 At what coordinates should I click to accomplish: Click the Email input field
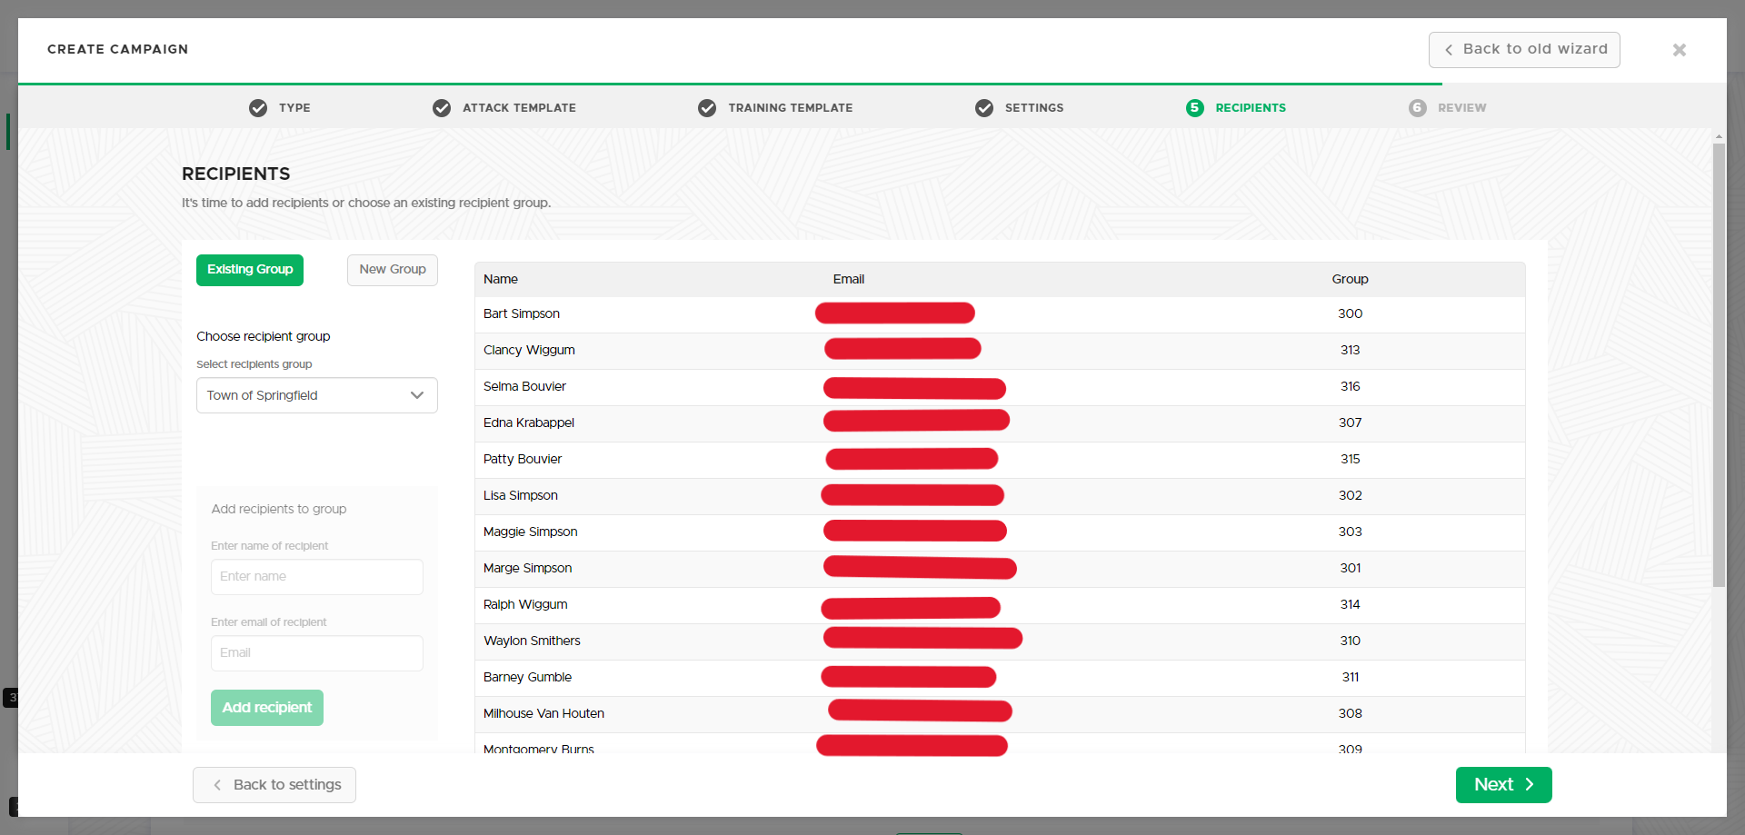click(317, 653)
